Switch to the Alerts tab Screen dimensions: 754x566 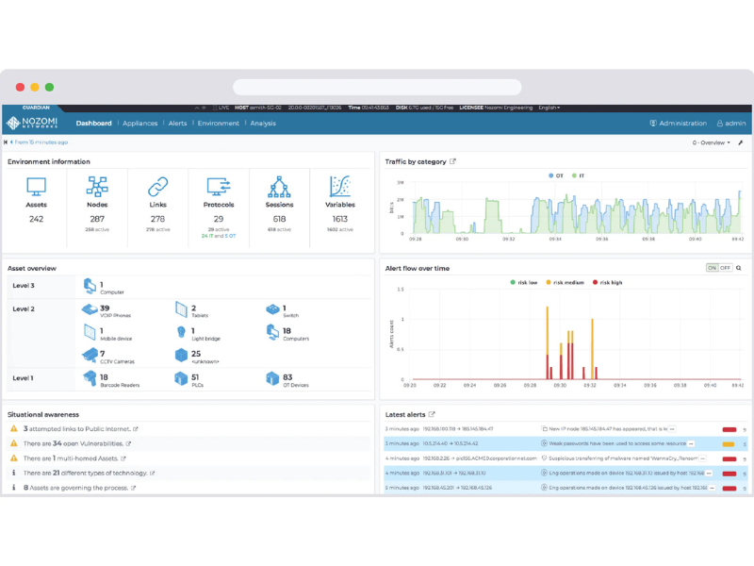[177, 123]
